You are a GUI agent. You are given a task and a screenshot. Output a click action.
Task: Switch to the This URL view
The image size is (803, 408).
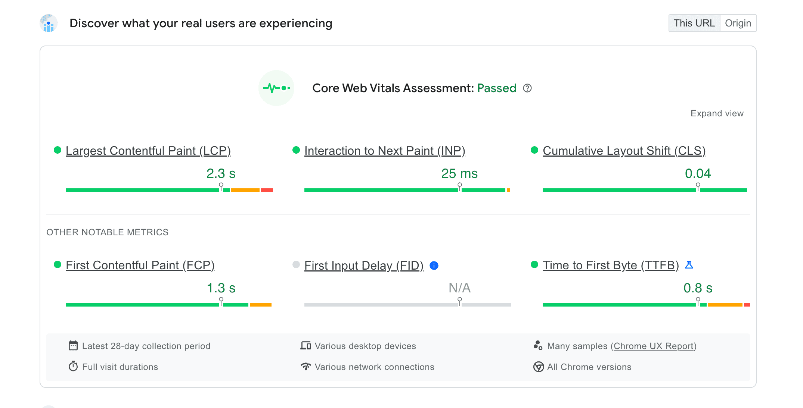click(694, 23)
